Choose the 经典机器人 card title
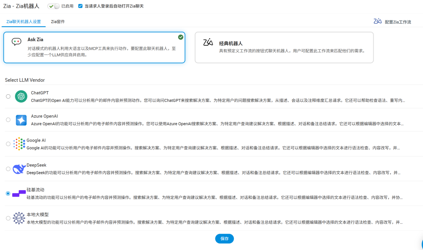Screen dimensions: 423x250 point(231,43)
